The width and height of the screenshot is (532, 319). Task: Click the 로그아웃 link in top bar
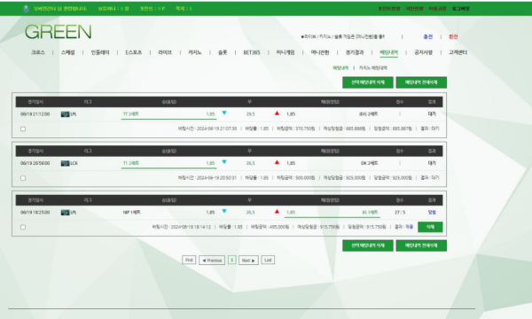coord(460,9)
